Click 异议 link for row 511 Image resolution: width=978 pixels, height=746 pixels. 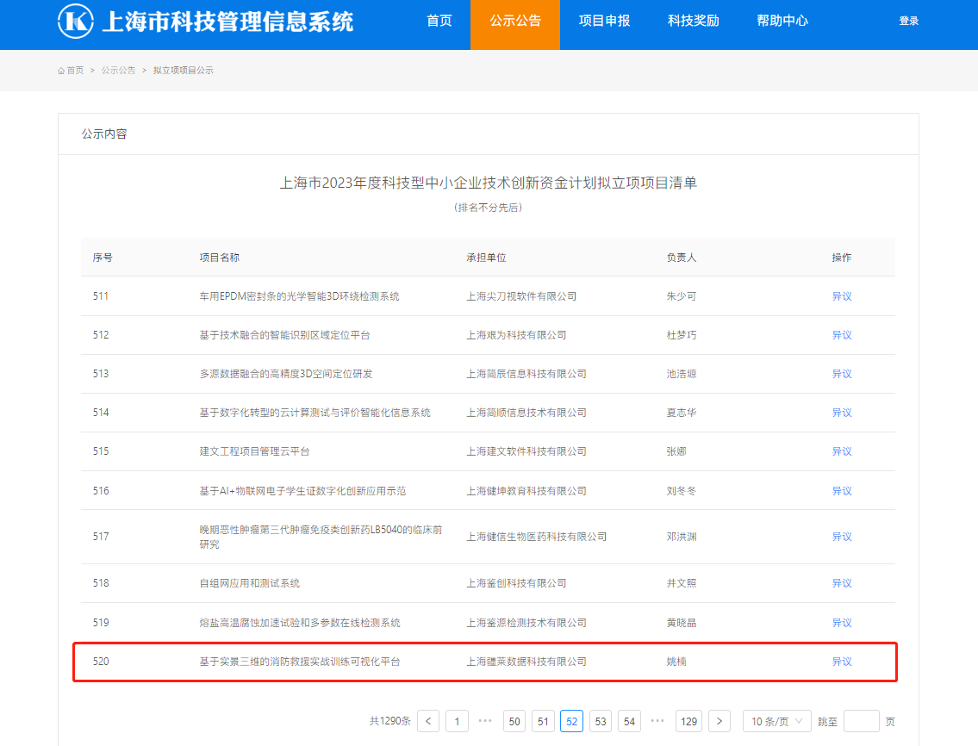coord(841,296)
